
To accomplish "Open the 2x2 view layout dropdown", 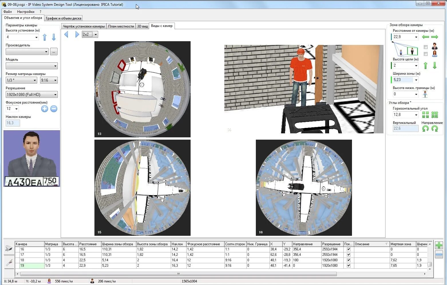I will point(96,34).
